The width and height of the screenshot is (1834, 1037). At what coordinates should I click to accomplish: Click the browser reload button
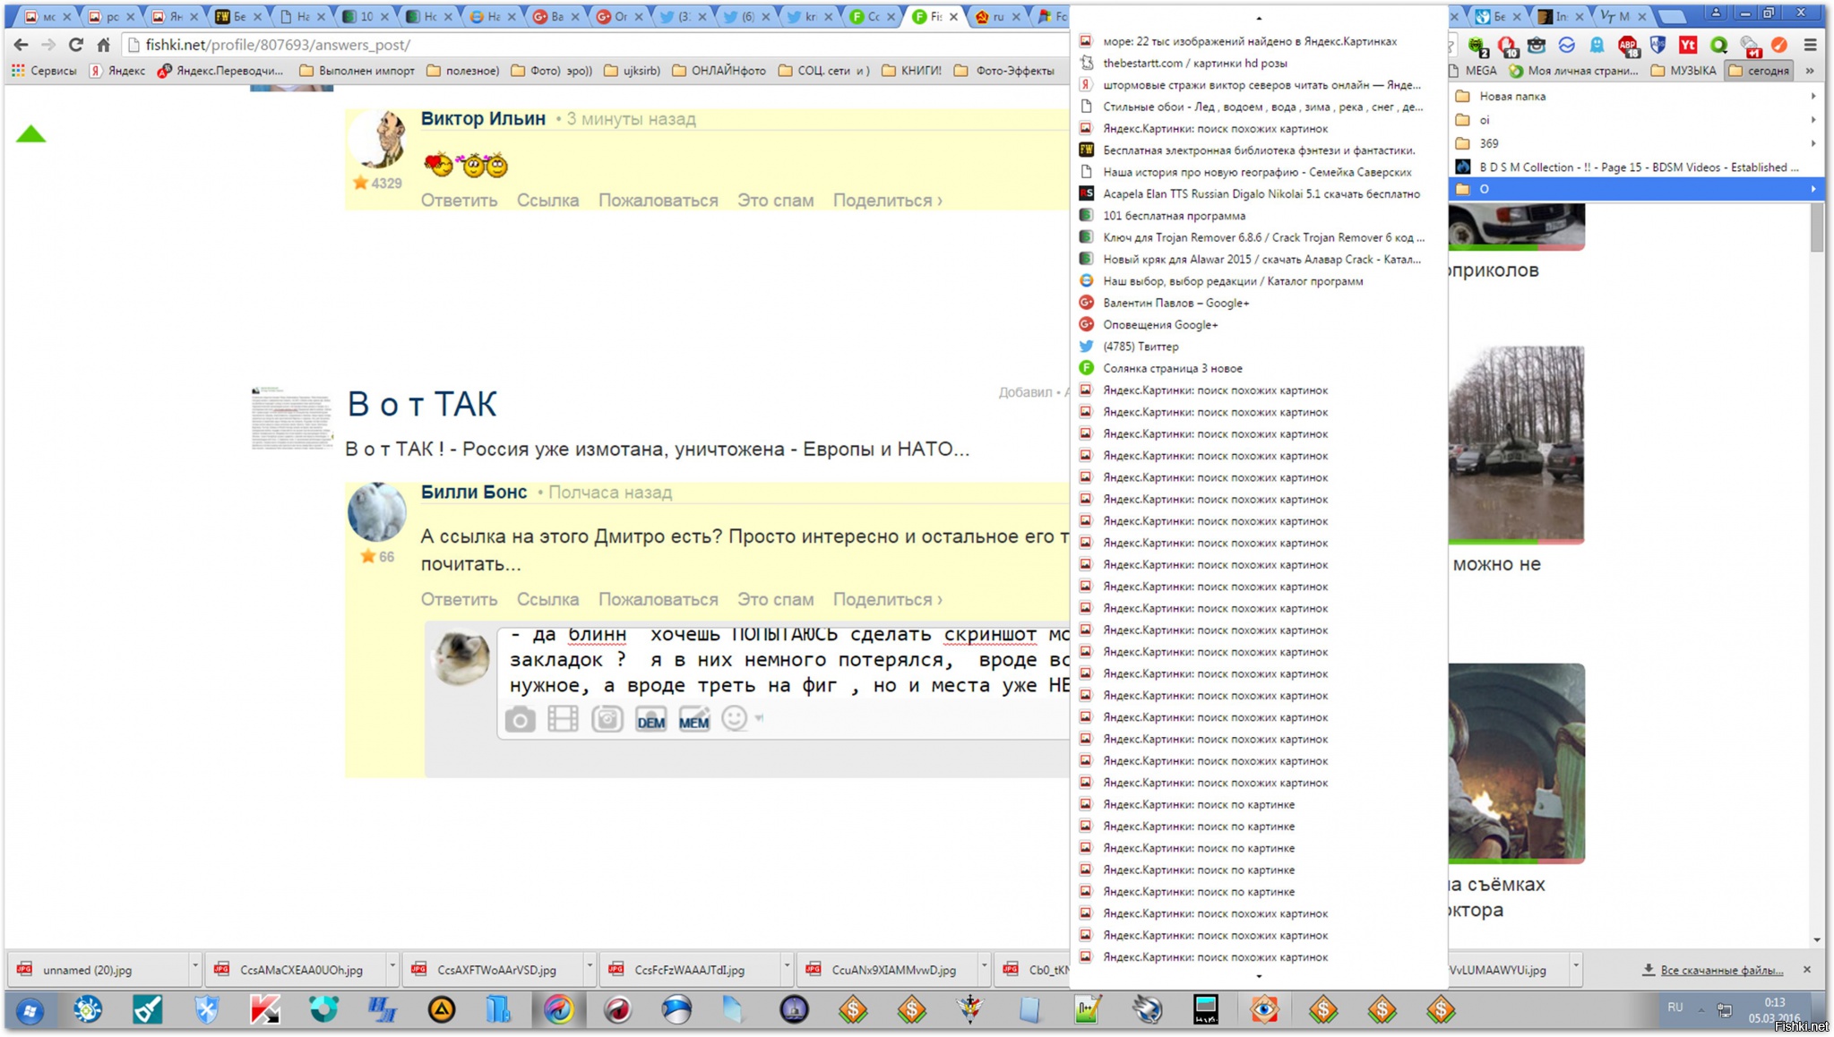pos(76,45)
